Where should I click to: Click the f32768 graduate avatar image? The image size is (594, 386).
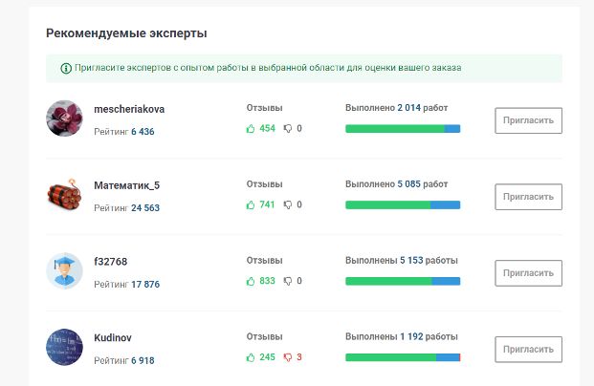pyautogui.click(x=64, y=271)
